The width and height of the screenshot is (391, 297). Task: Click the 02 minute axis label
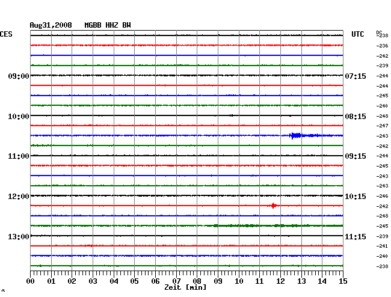72,281
